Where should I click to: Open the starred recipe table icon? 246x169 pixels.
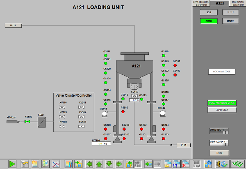[35, 164]
